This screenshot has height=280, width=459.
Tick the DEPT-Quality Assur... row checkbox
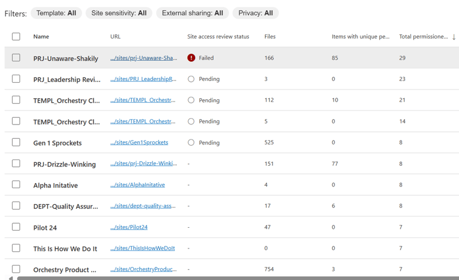click(16, 205)
